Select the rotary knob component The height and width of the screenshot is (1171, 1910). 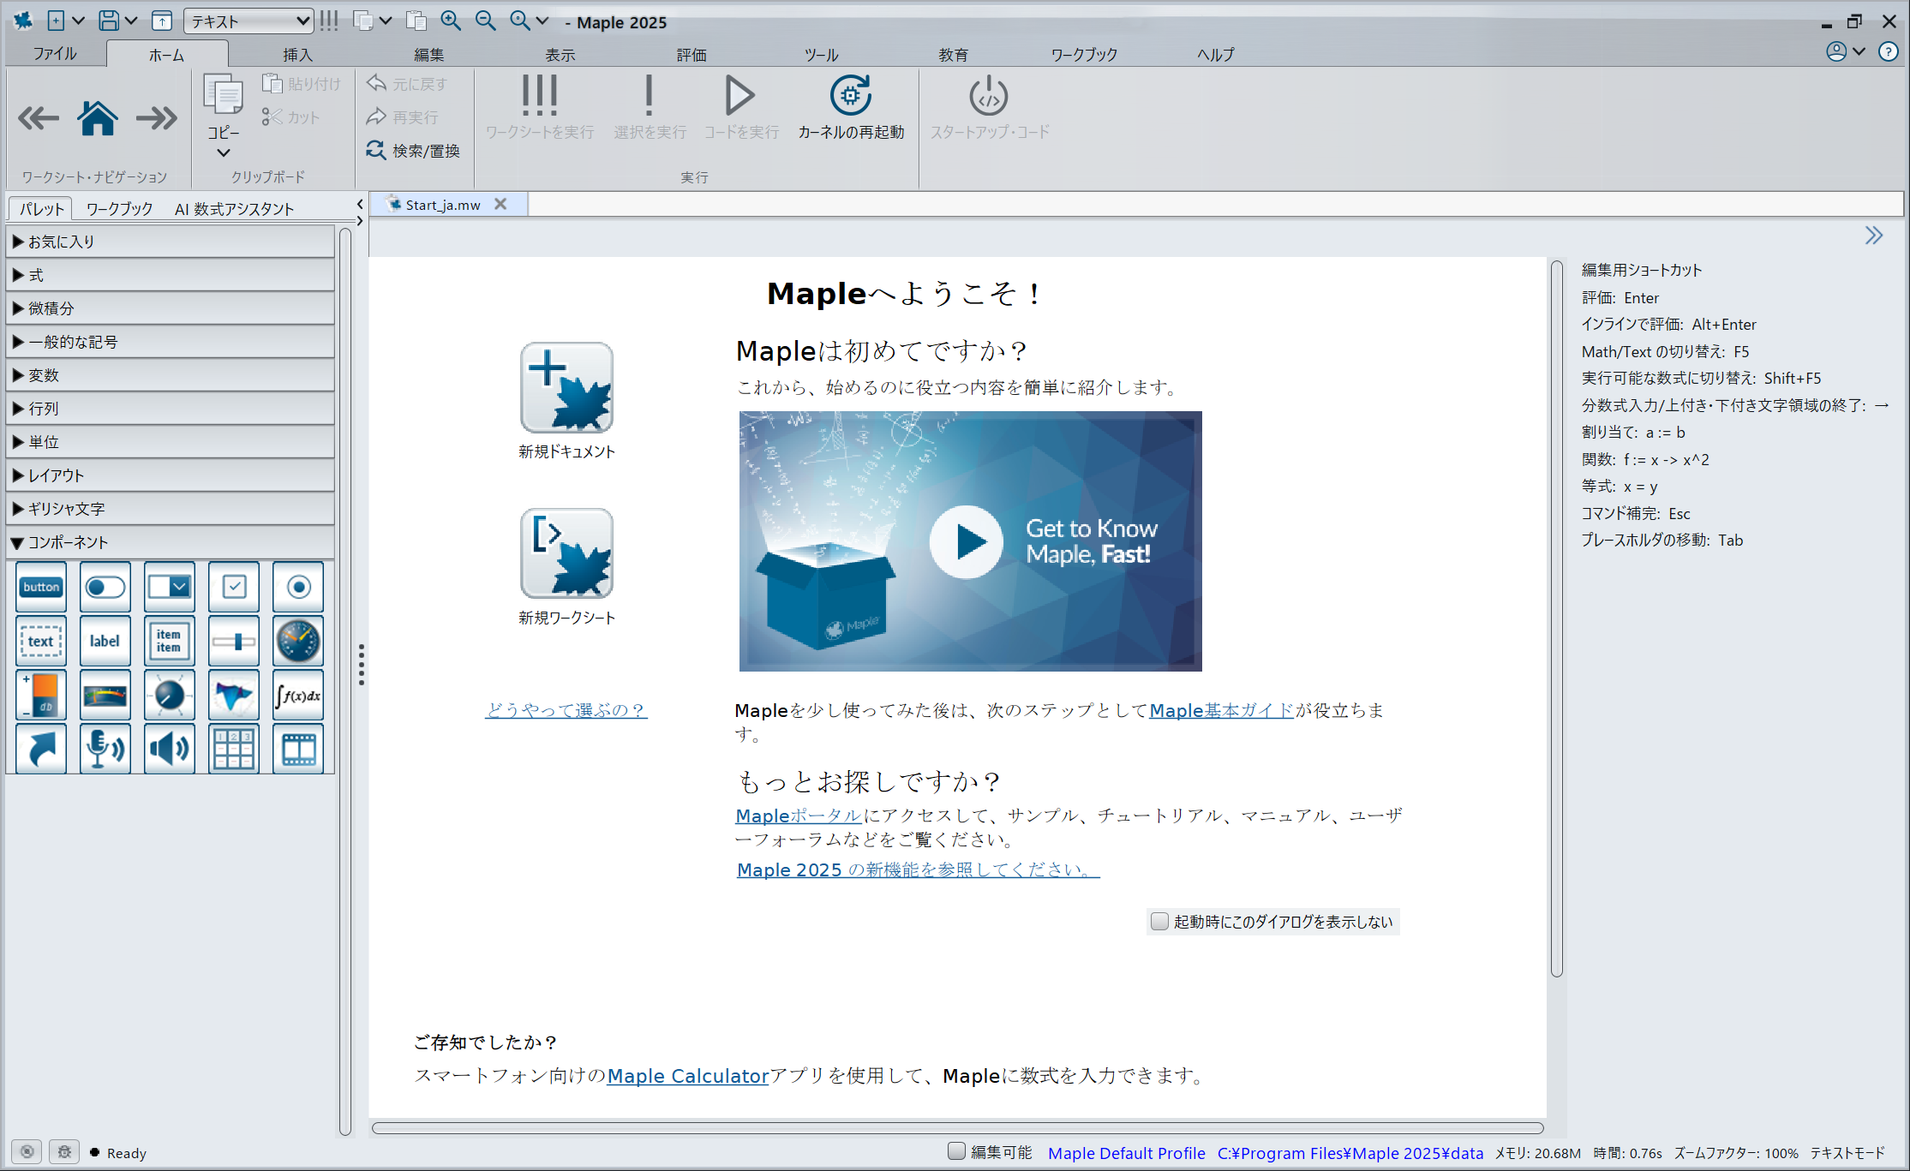tap(170, 695)
